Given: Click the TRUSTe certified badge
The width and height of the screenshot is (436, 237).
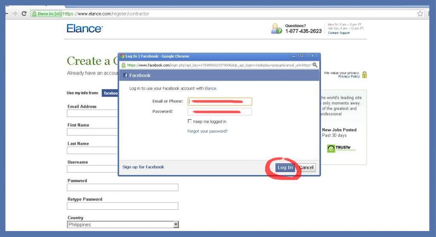Looking at the screenshot, I should click(341, 148).
